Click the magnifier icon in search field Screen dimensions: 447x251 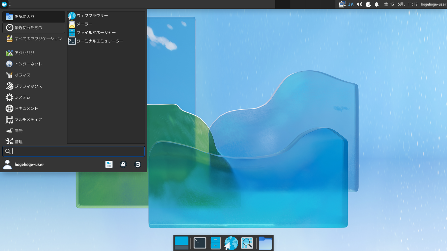tap(8, 151)
